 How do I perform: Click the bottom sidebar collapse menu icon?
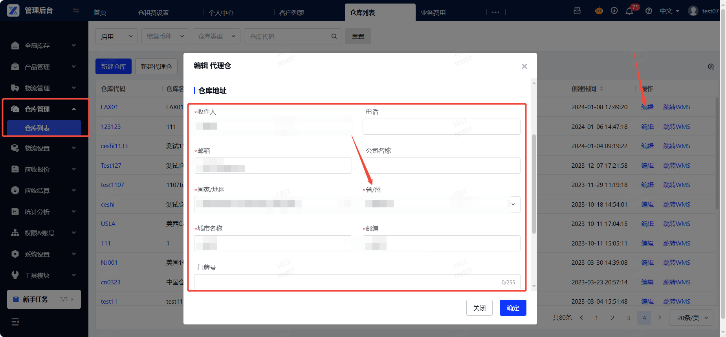pyautogui.click(x=15, y=322)
